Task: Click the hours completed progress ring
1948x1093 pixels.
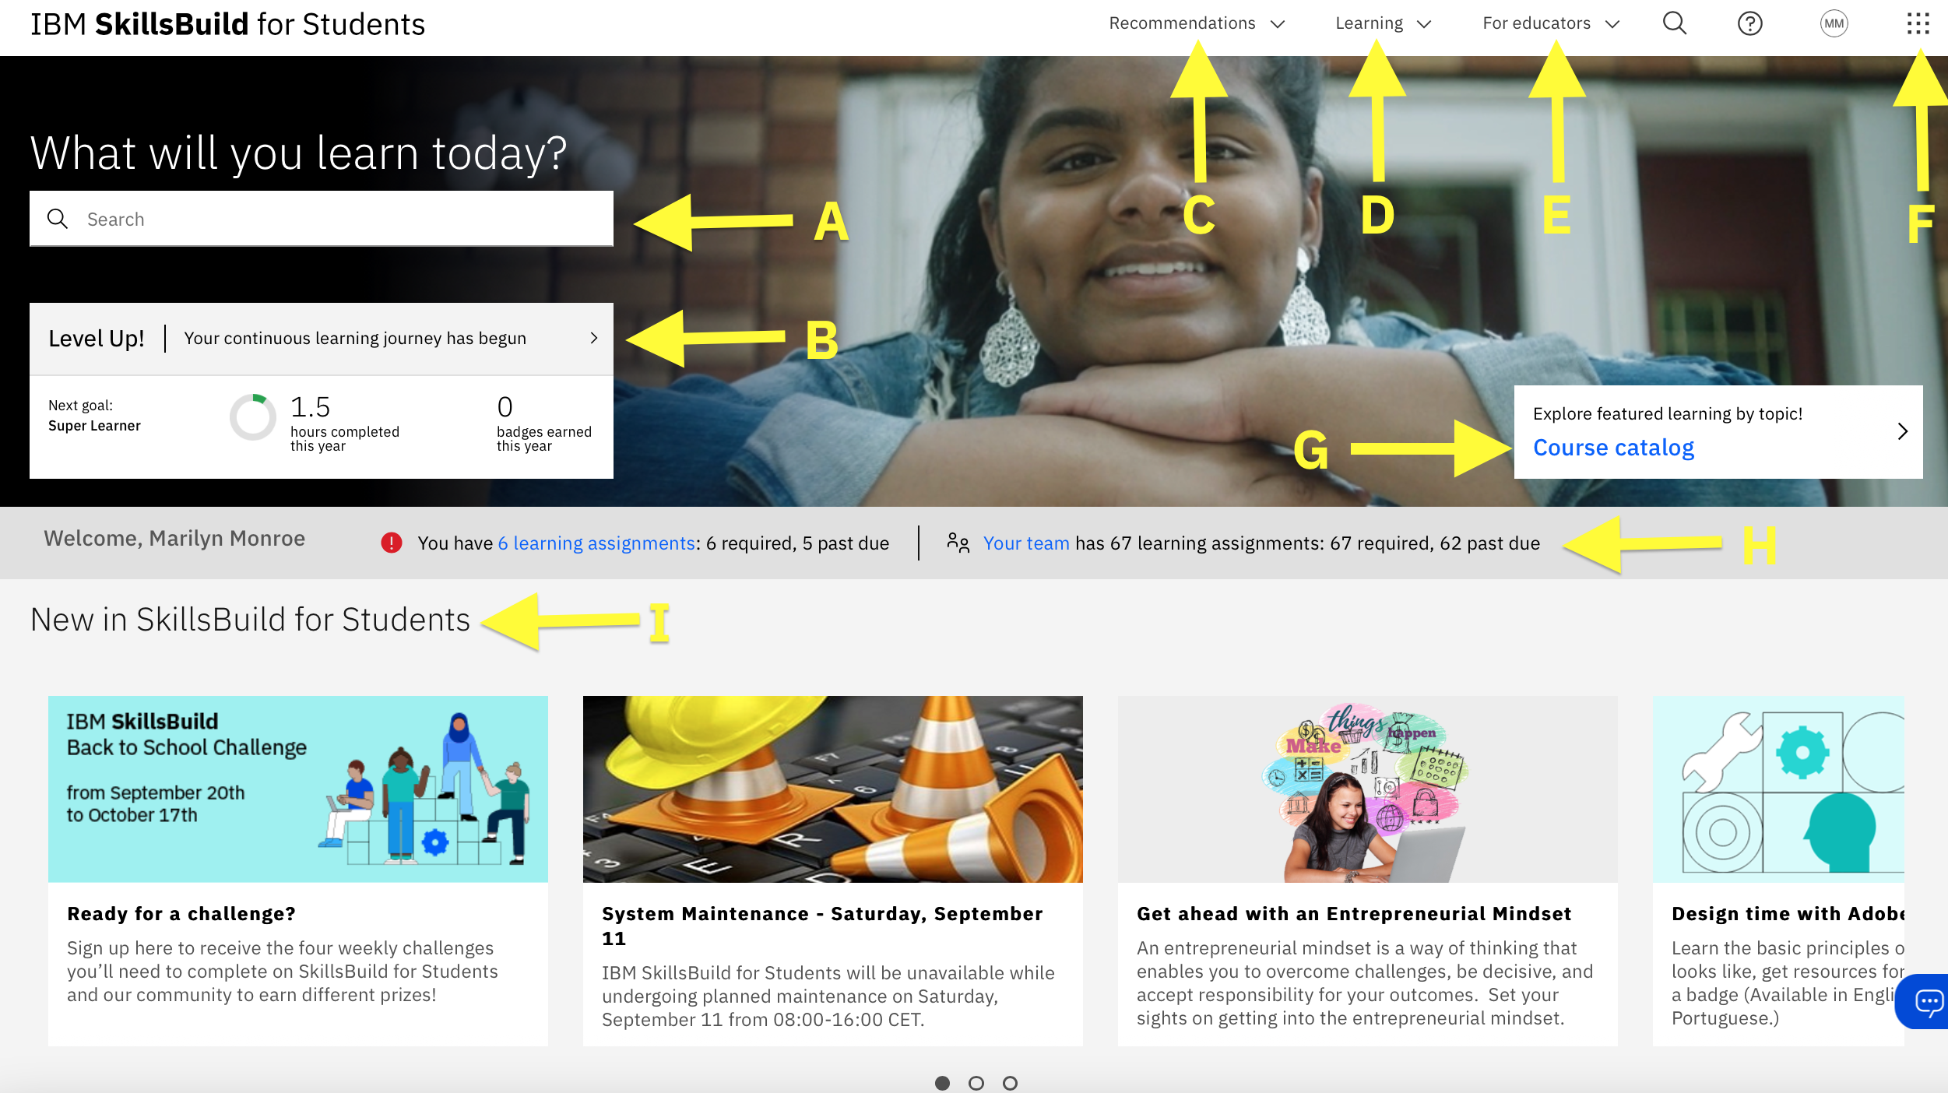Action: pos(252,417)
